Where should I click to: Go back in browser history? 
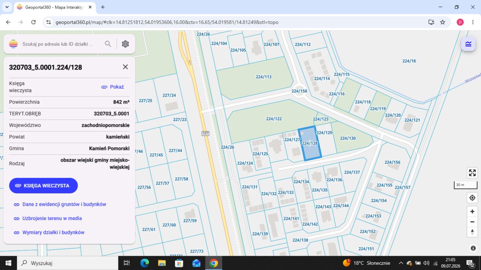(7, 22)
